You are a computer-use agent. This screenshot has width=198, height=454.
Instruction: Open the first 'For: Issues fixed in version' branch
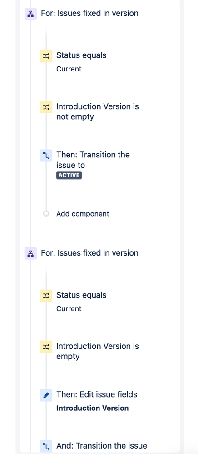click(89, 13)
